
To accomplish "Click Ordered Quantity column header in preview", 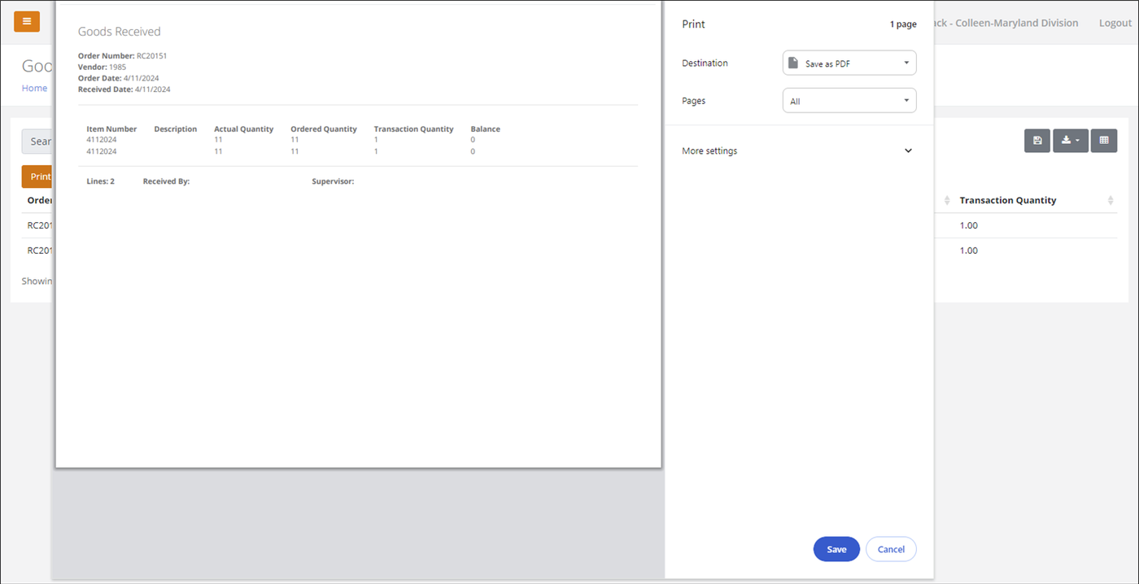I will click(324, 129).
